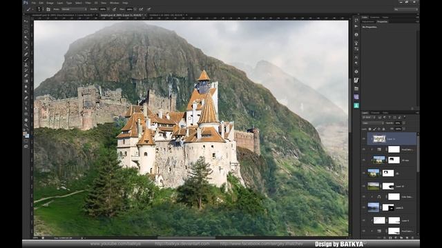Select the Gradient tool
The width and height of the screenshot is (442, 248).
point(26,81)
